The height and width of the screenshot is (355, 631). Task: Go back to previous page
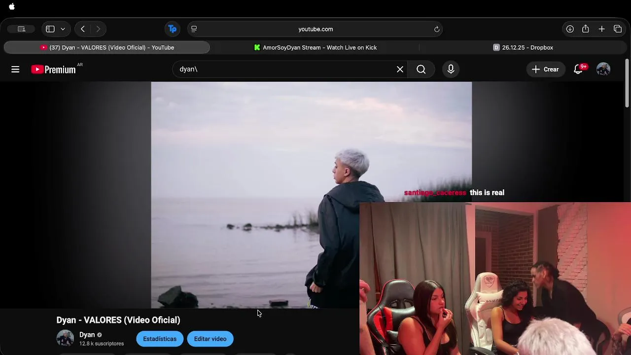83,29
